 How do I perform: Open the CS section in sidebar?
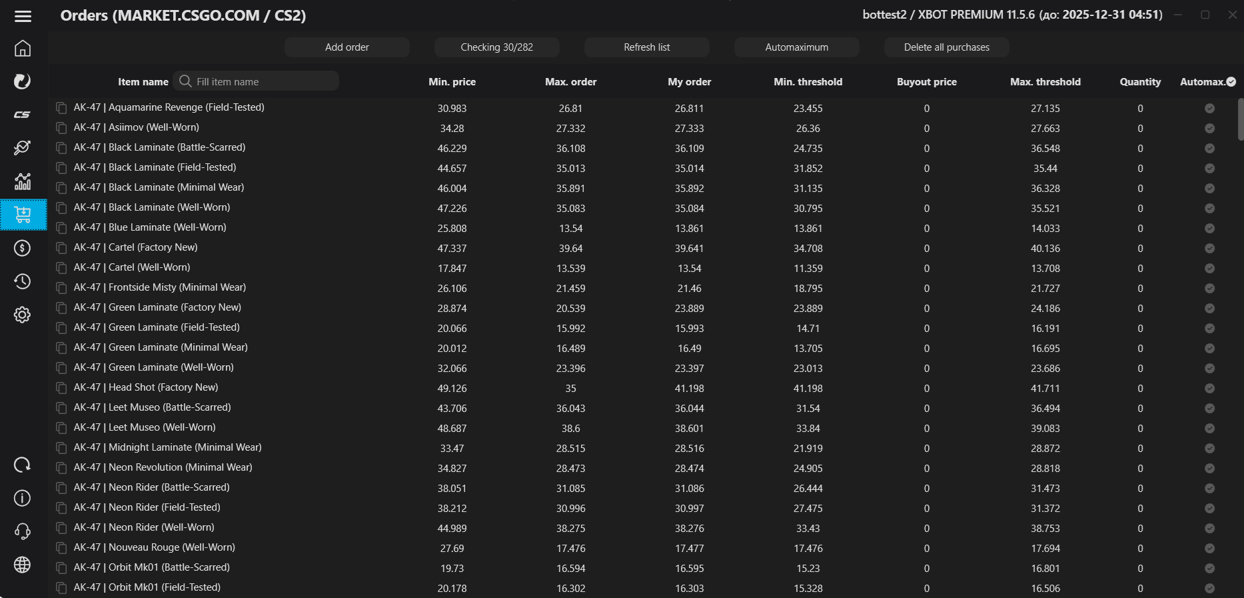click(23, 115)
